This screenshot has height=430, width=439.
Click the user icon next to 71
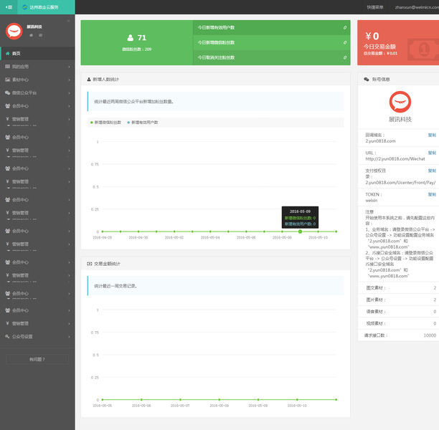tap(130, 37)
